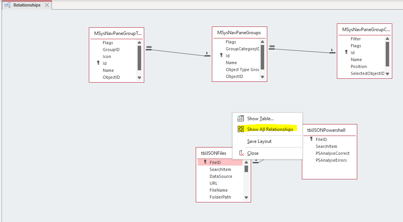Image resolution: width=403 pixels, height=222 pixels.
Task: Click the scrollbar thumb in MSysNavPaneGroupC table
Action: click(x=387, y=54)
